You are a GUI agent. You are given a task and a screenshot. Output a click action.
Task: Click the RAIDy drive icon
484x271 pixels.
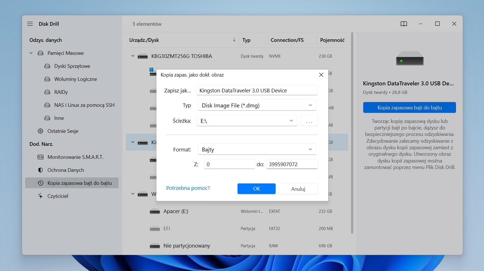tap(47, 92)
